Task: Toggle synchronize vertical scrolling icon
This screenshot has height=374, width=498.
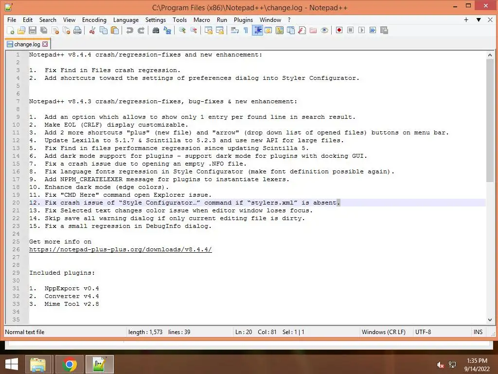Action: pos(208,30)
